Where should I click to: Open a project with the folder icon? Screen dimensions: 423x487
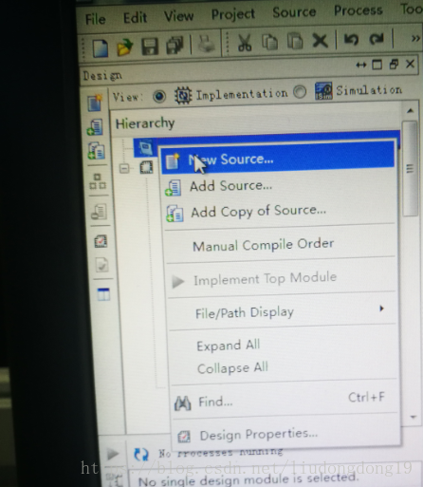coord(124,47)
